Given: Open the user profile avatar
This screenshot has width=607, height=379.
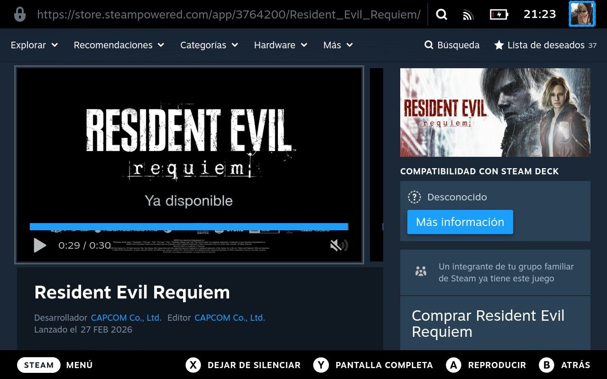Looking at the screenshot, I should [581, 14].
